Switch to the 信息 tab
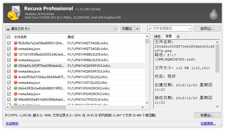The image size is (225, 130). [169, 36]
